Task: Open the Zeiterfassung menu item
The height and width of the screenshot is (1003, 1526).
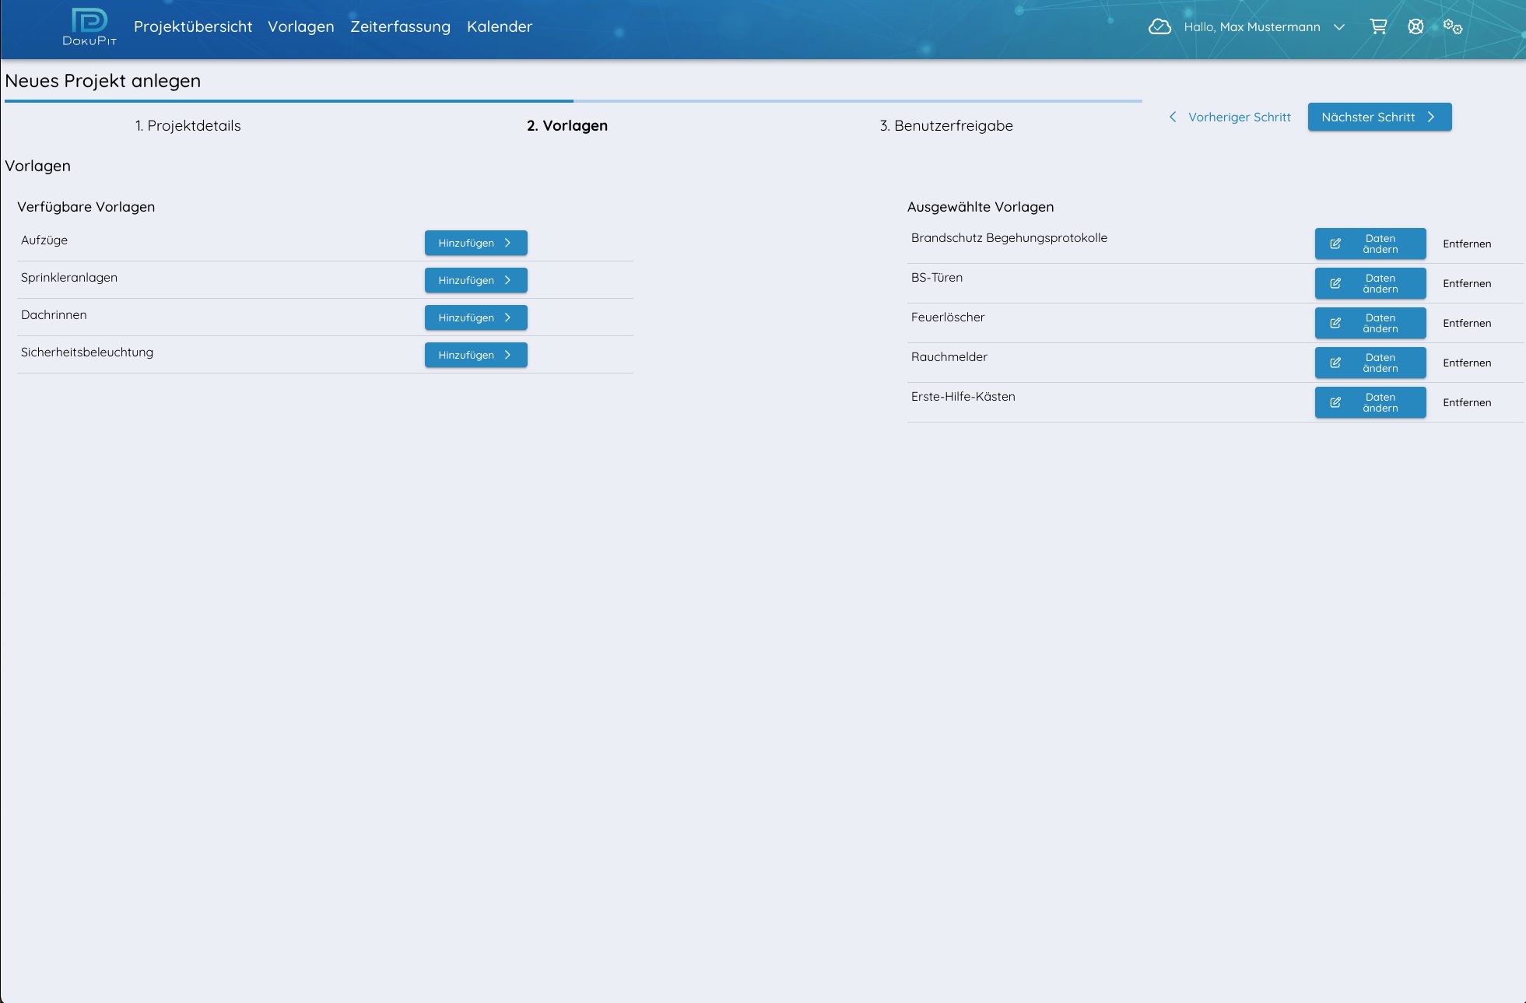Action: [400, 26]
